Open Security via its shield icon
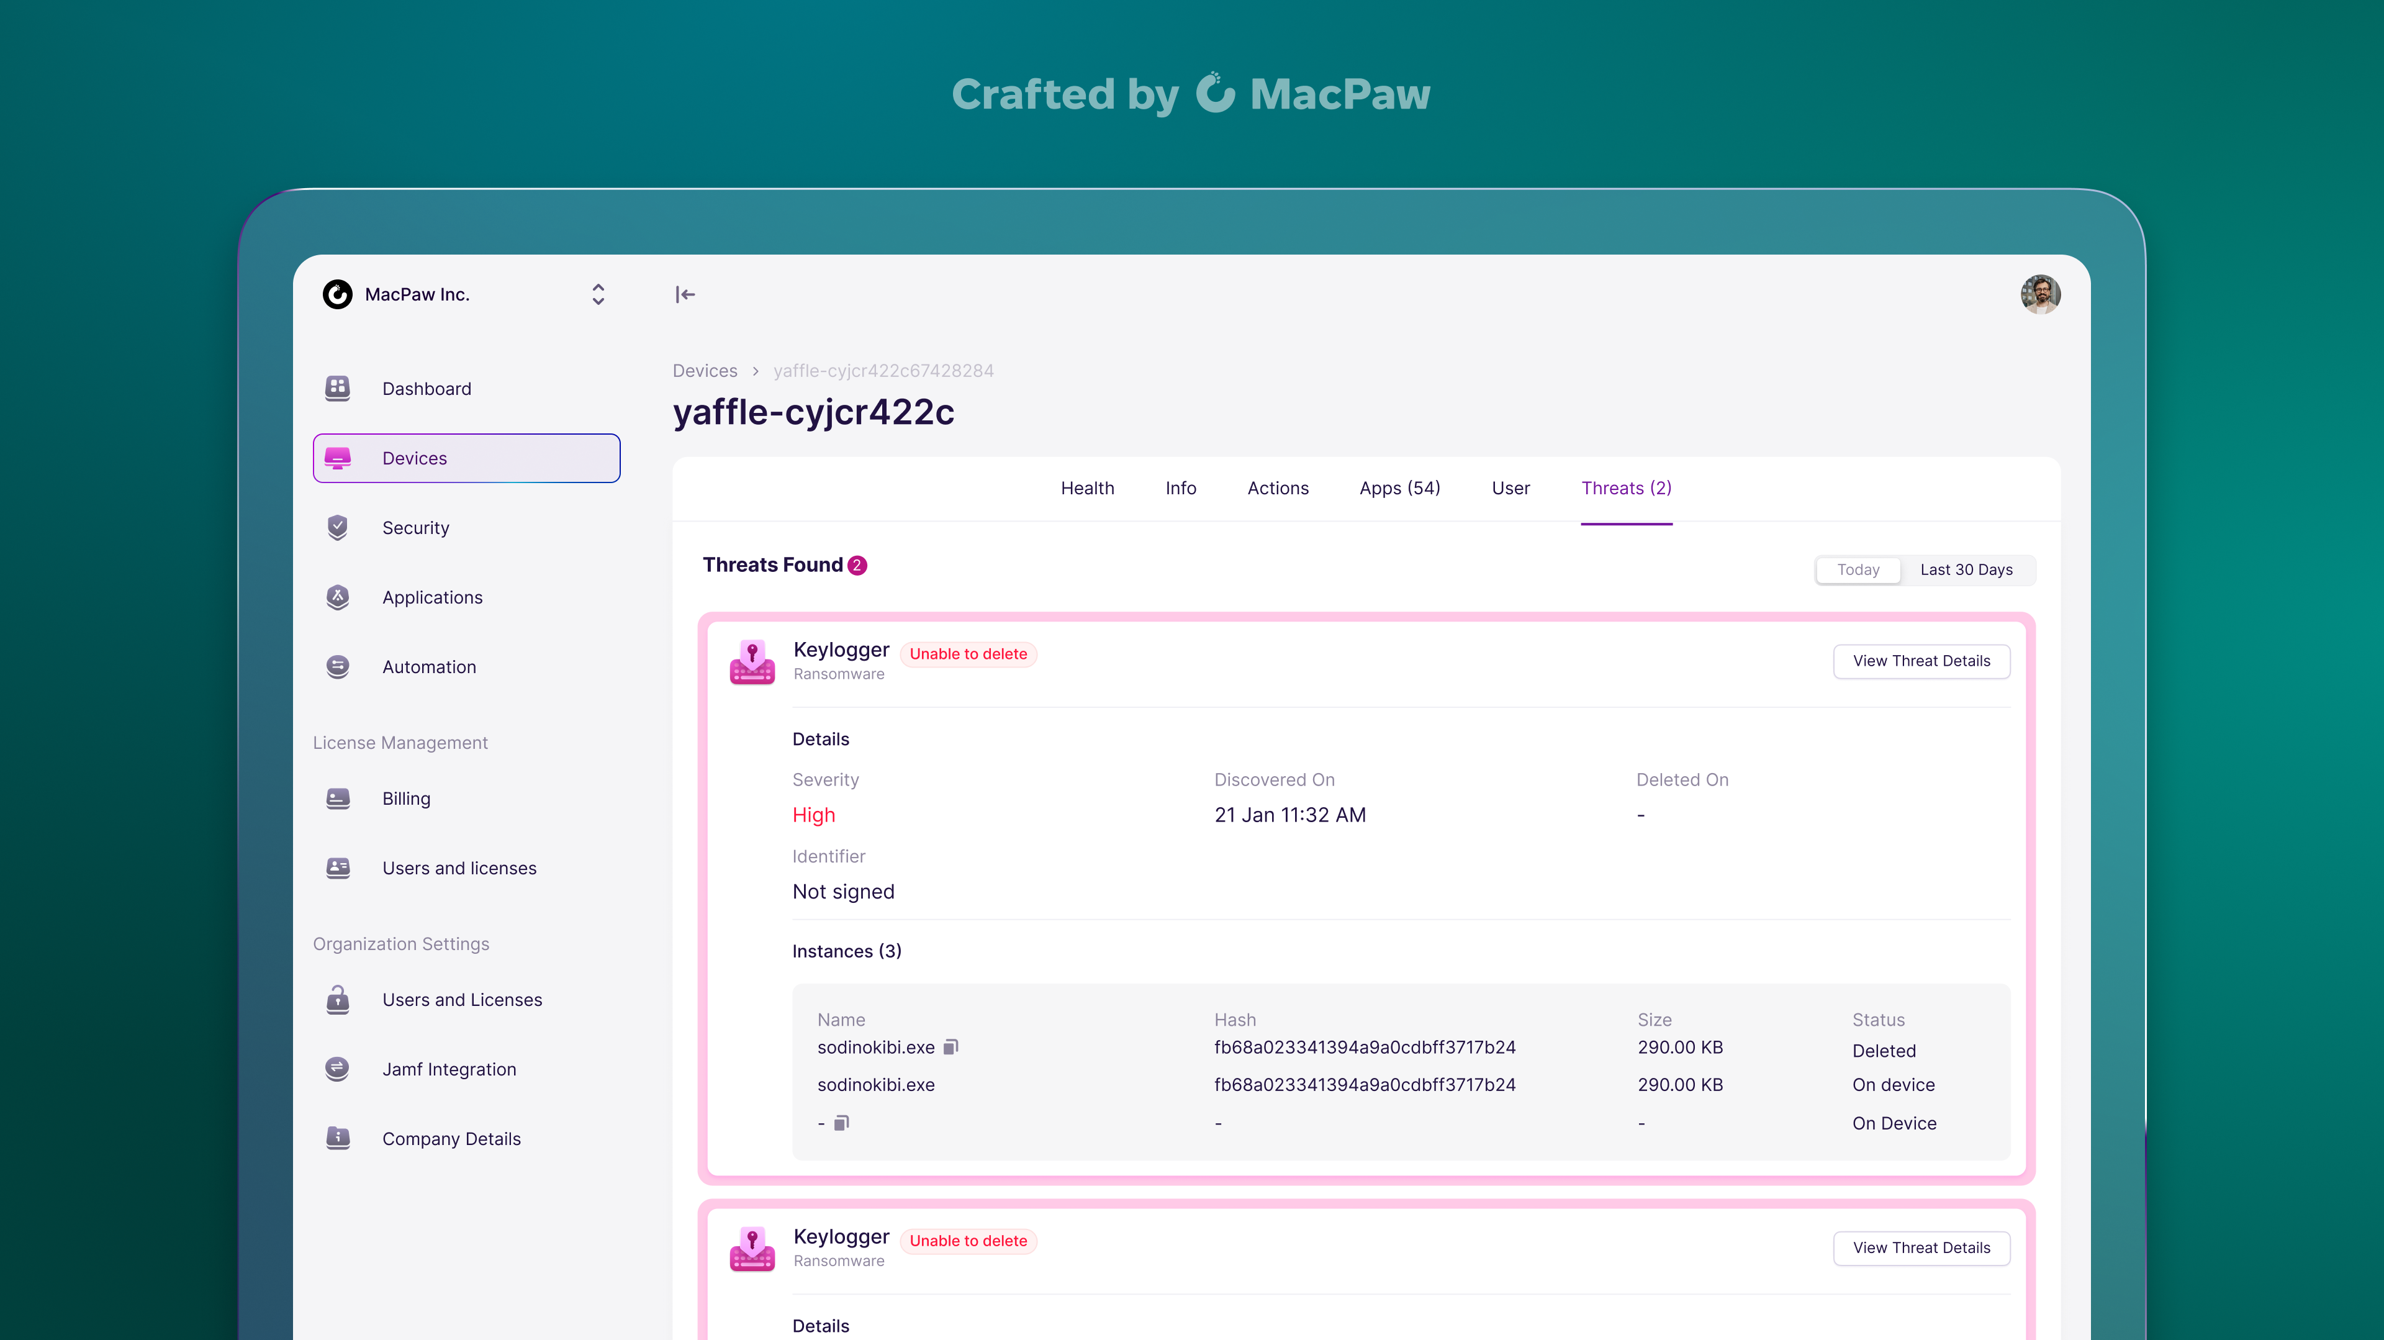2384x1340 pixels. (338, 527)
